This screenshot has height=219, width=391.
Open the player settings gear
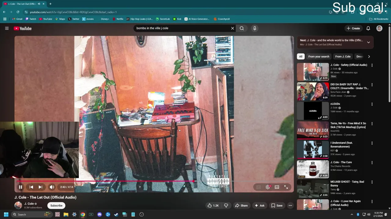click(x=268, y=187)
